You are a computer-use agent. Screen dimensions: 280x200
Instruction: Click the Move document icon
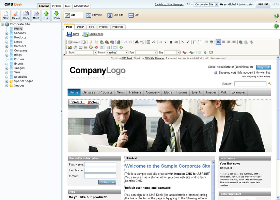[36, 15]
